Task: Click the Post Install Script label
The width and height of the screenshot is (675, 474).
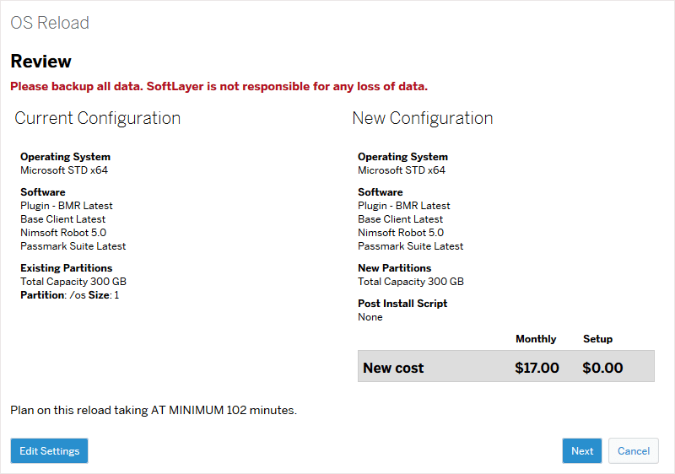Action: coord(402,304)
